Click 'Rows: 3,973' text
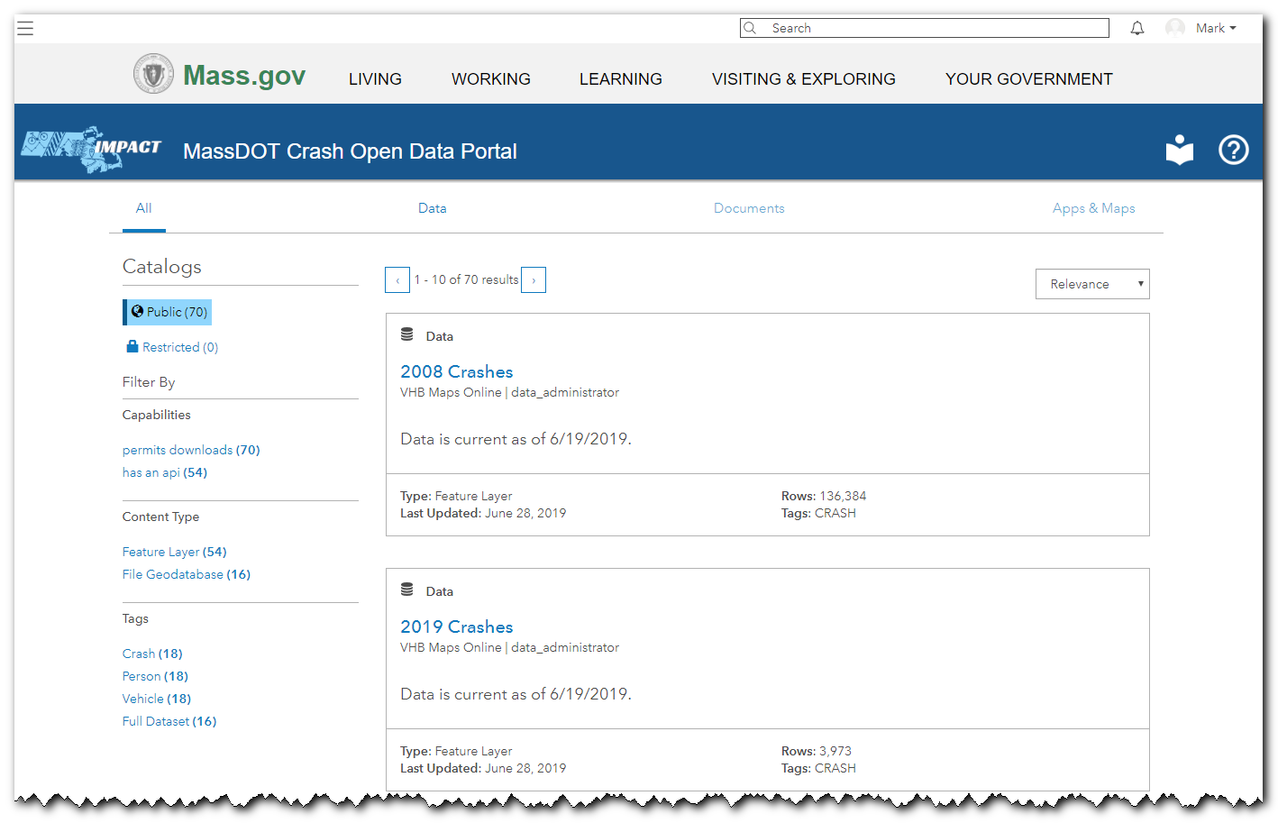Image resolution: width=1278 pixels, height=823 pixels. point(817,751)
